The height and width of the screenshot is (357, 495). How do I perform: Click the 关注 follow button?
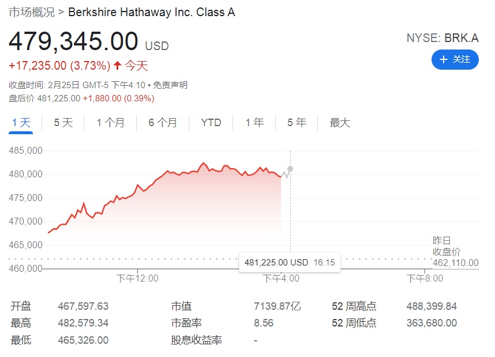(x=455, y=59)
